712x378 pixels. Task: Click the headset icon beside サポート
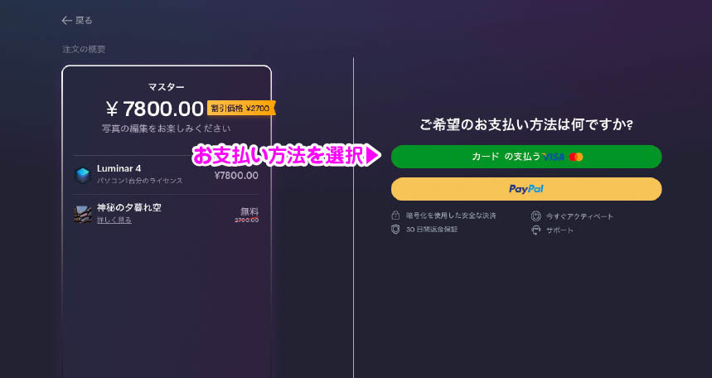(x=535, y=230)
